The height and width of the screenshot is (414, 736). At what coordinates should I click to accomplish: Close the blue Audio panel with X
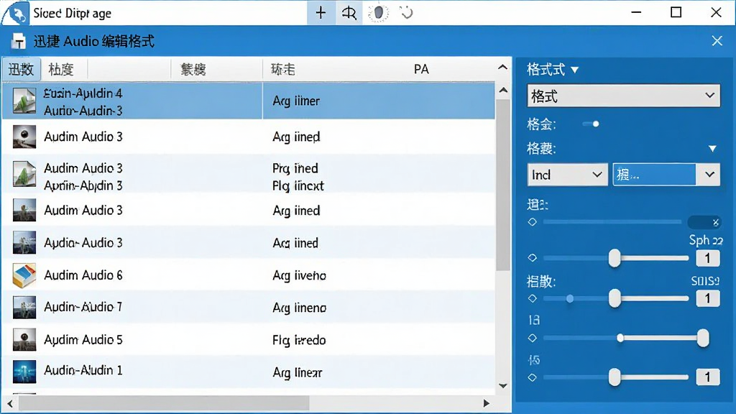coord(717,41)
